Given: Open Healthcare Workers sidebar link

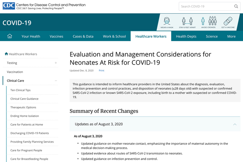Looking at the screenshot, I should pos(23,54).
